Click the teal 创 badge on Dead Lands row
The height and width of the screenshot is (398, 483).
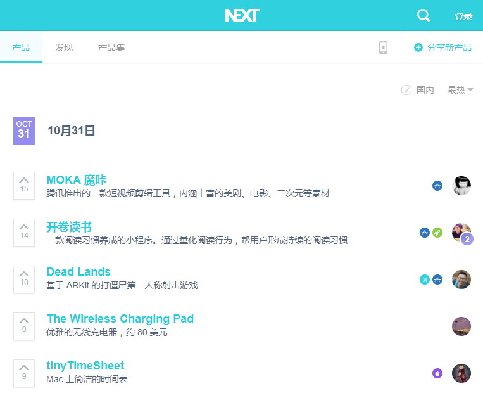(x=425, y=279)
